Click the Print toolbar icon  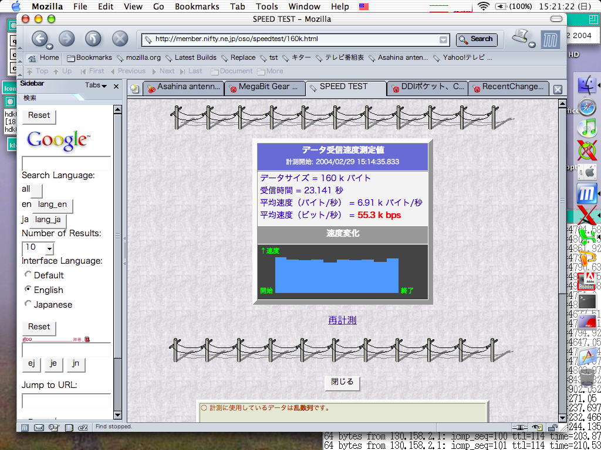click(x=520, y=37)
